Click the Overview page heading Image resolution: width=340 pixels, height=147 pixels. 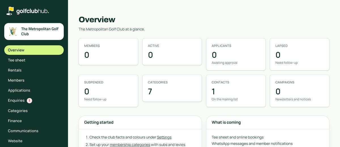pyautogui.click(x=97, y=20)
